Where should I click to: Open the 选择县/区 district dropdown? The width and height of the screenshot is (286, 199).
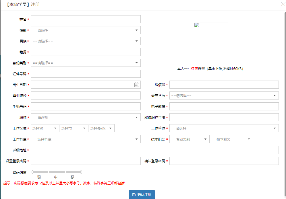[x=102, y=128]
